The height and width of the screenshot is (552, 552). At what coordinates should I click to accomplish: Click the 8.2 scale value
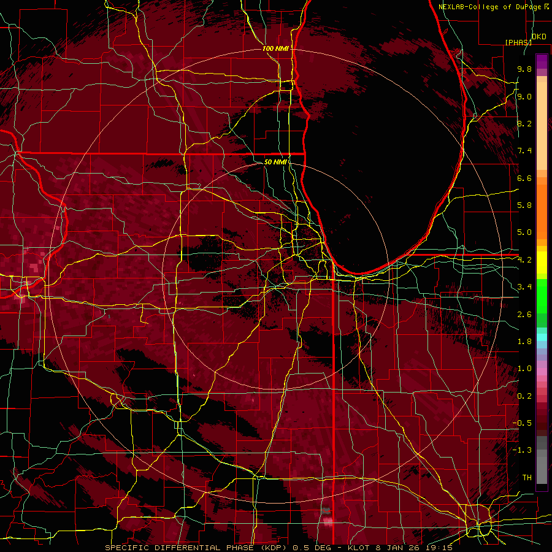click(524, 123)
